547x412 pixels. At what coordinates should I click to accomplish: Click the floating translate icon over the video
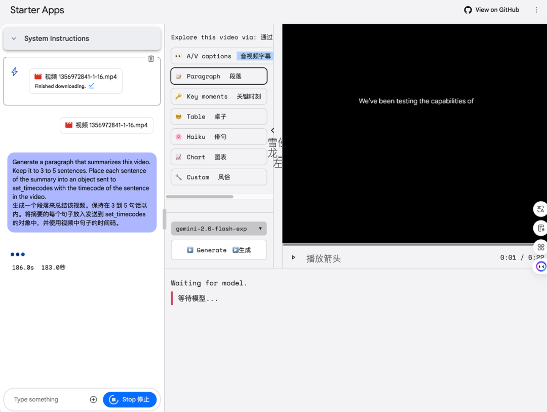tap(540, 209)
